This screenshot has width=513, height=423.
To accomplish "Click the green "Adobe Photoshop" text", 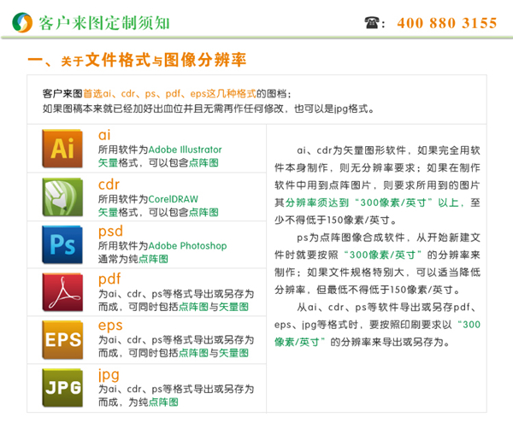I will point(188,246).
